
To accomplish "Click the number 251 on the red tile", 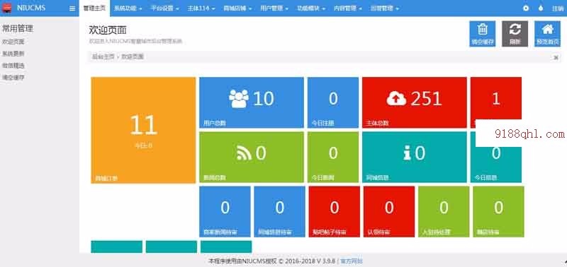I will (x=427, y=99).
